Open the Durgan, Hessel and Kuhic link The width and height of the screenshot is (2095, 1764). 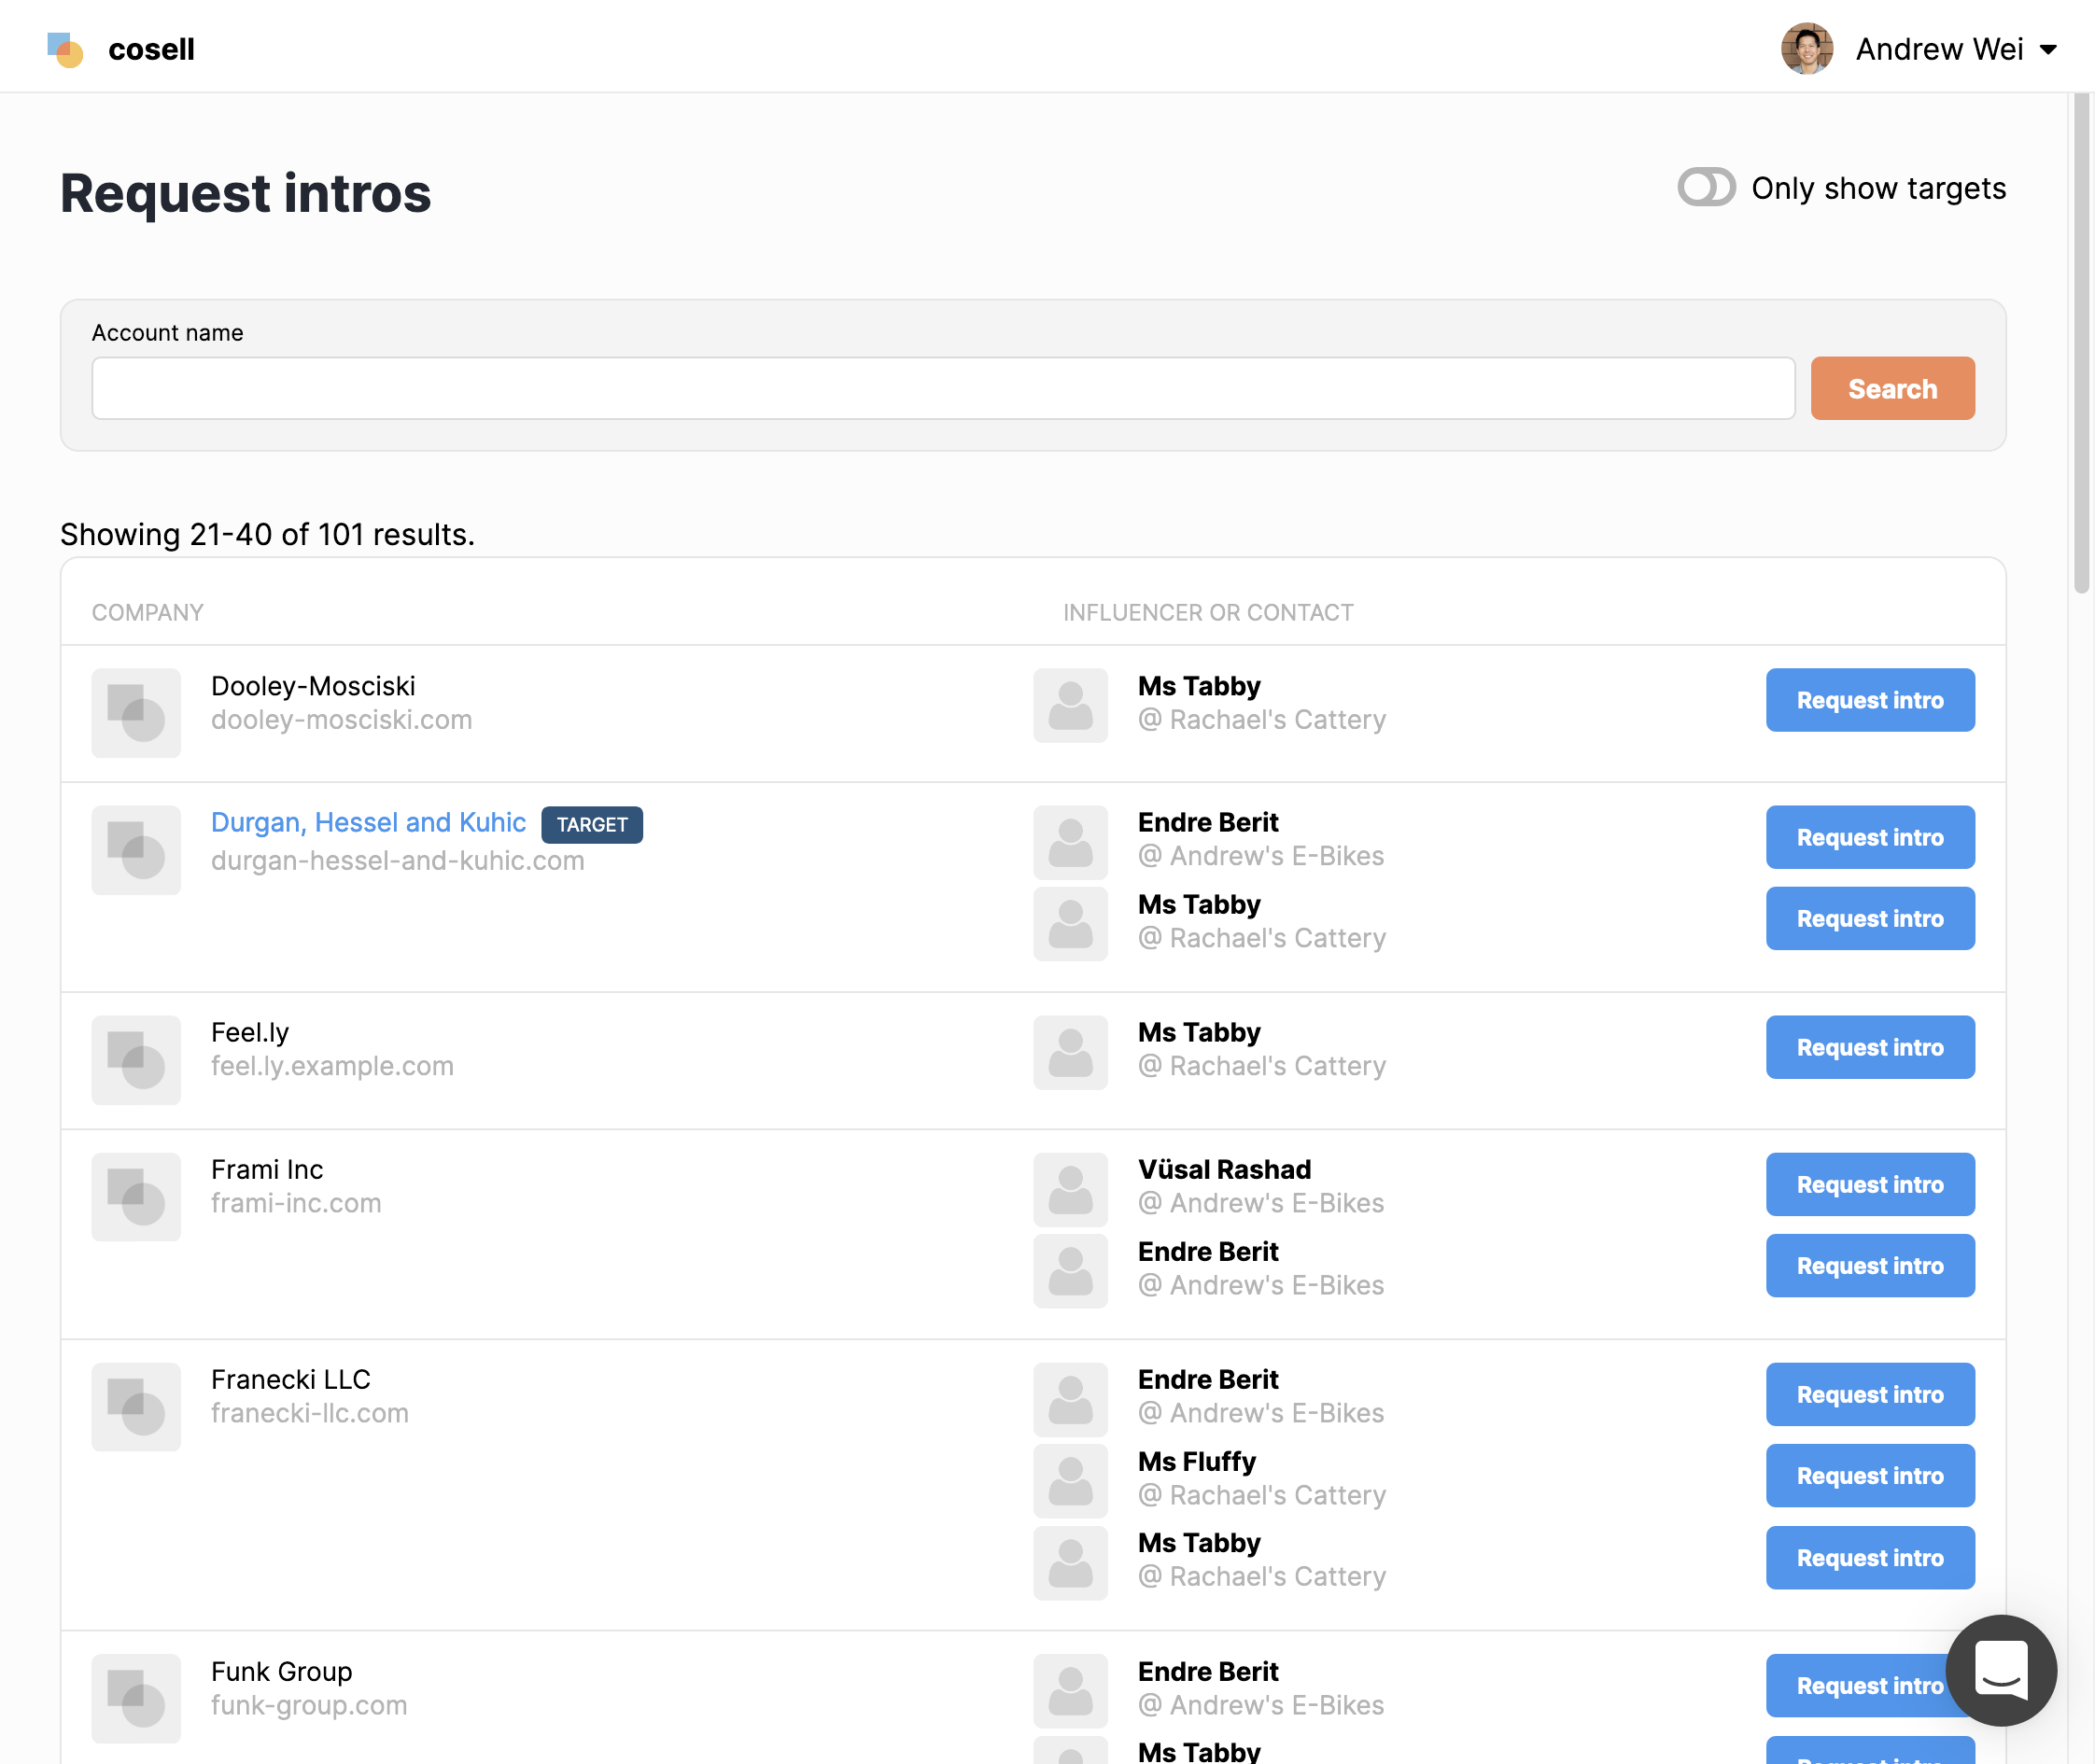[x=368, y=822]
